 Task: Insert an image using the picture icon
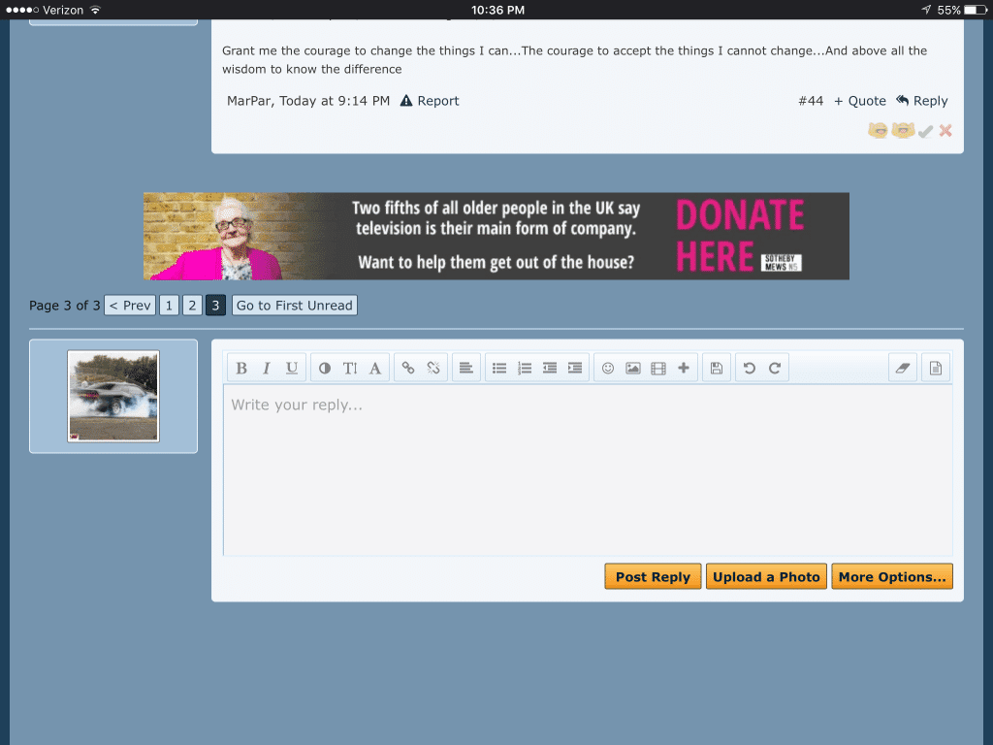pos(633,369)
